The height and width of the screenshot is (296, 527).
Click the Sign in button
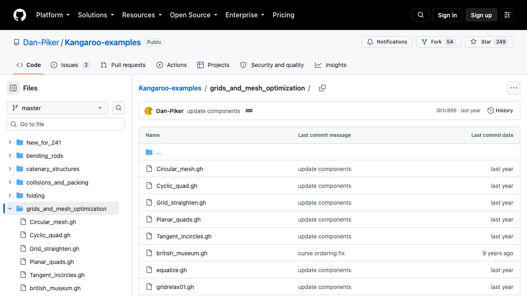pyautogui.click(x=448, y=15)
